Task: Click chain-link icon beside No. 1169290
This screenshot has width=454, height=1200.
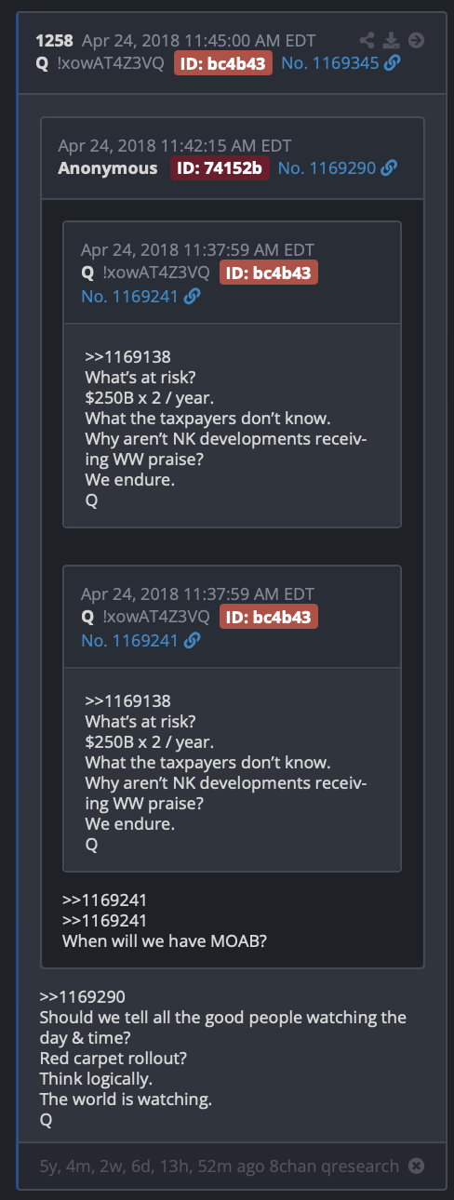Action: [x=389, y=168]
